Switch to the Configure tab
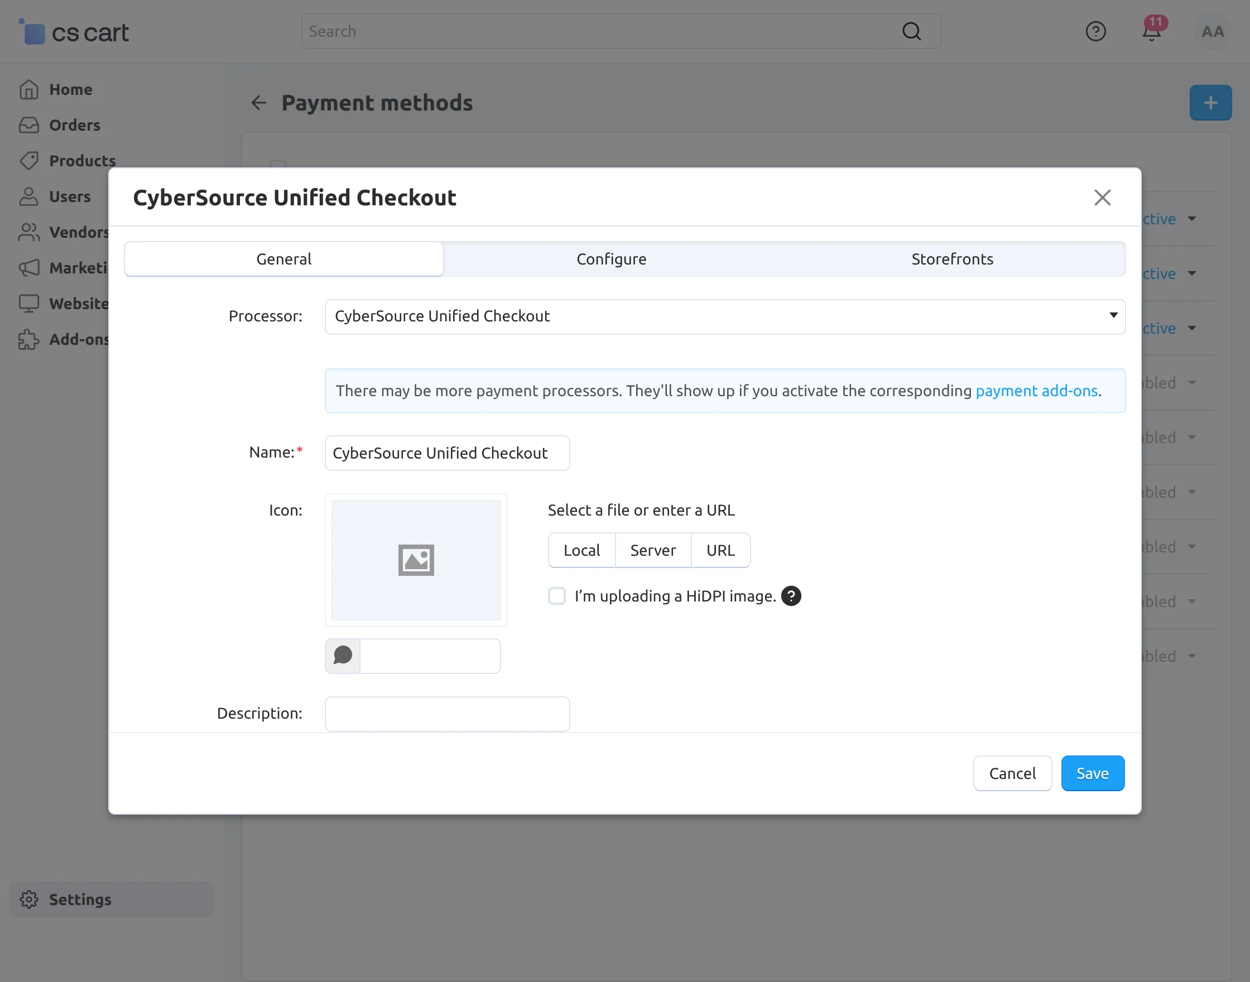This screenshot has width=1250, height=982. pyautogui.click(x=611, y=259)
